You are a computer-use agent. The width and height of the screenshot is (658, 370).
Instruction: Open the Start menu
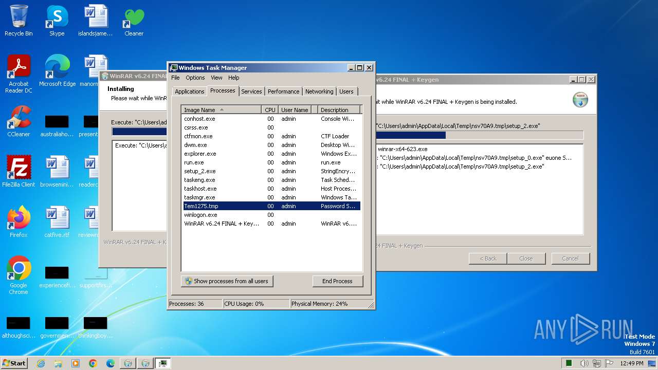[x=14, y=363]
